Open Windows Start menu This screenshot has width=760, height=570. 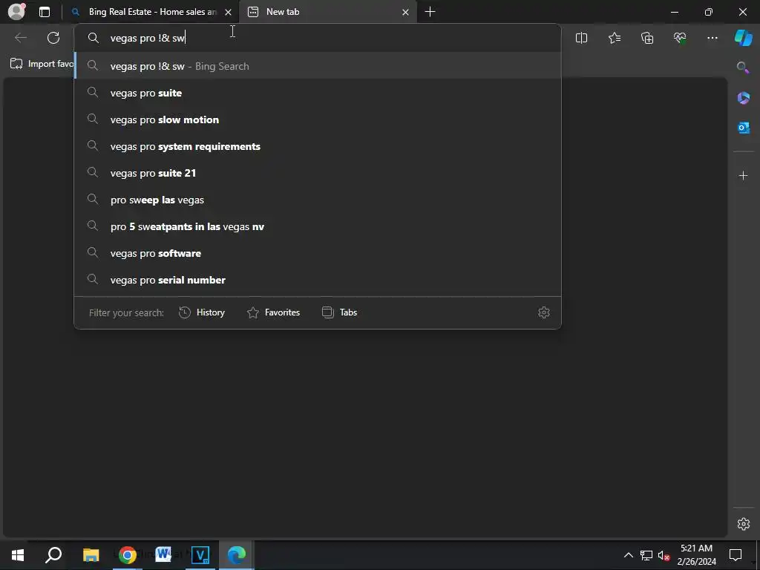pyautogui.click(x=18, y=555)
